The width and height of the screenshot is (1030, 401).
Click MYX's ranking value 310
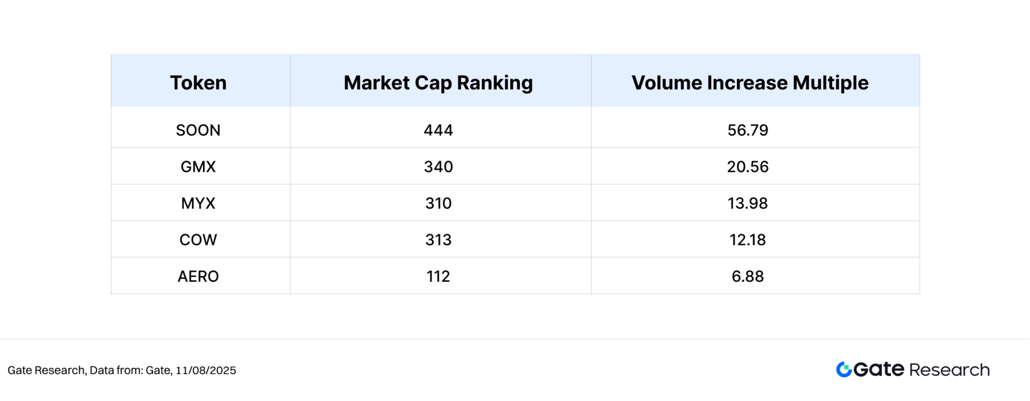click(x=439, y=203)
